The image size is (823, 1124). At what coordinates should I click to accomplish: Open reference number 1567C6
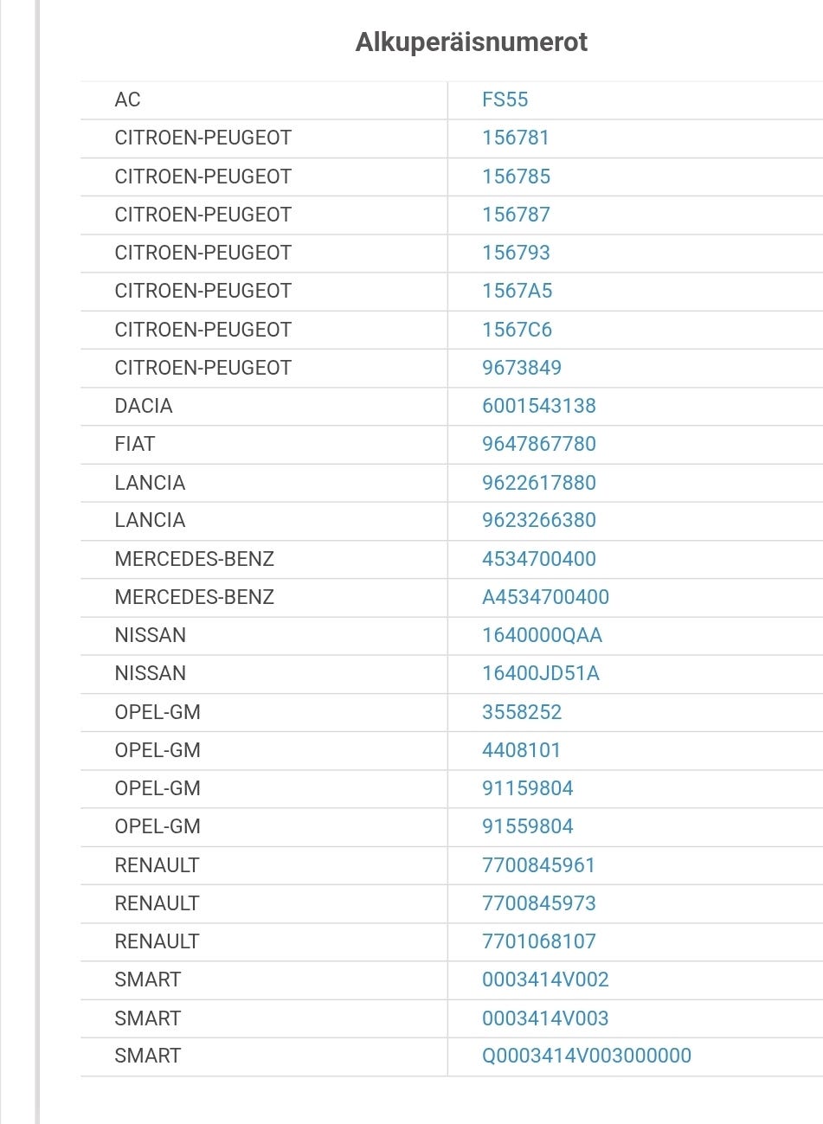click(x=517, y=330)
